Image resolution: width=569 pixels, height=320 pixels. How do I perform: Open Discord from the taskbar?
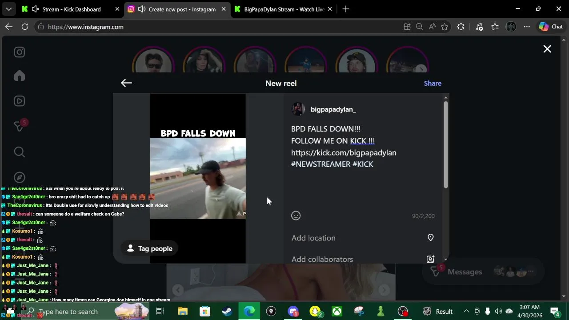[x=293, y=312]
